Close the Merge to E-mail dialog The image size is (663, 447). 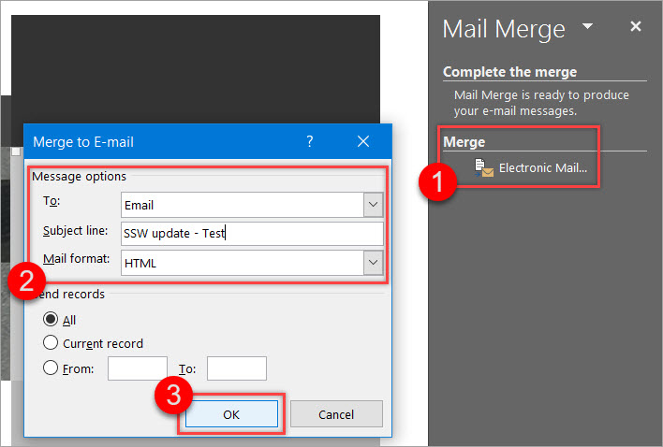[x=363, y=142]
